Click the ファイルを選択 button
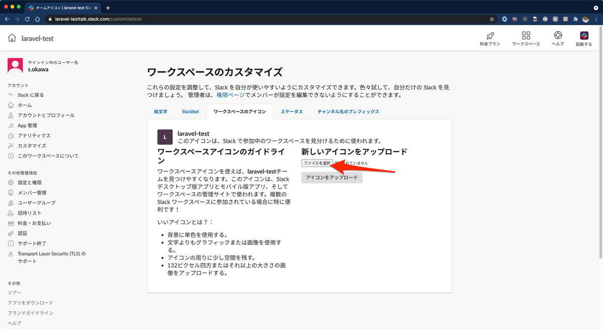This screenshot has width=603, height=329. (316, 162)
